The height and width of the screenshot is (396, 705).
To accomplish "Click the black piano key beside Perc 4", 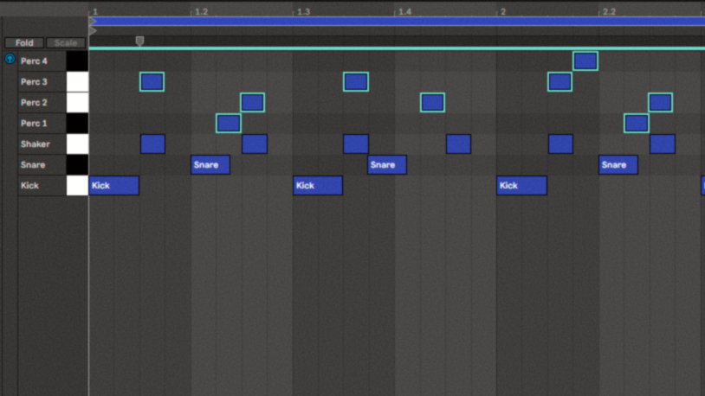I will (x=77, y=61).
